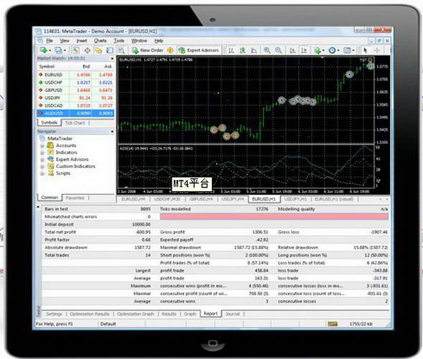Close the Market Watch panel
Image resolution: width=423 pixels, height=359 pixels.
(x=112, y=59)
